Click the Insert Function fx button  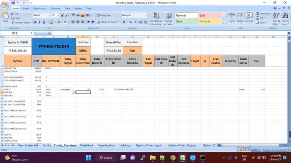tap(50, 33)
